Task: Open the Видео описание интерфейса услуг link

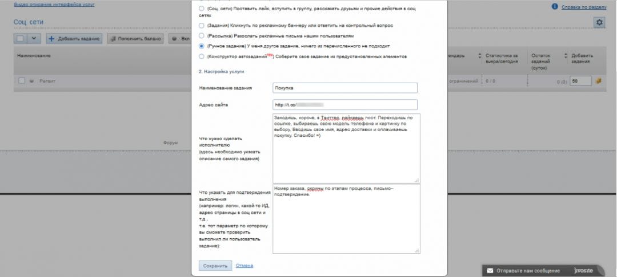Action: [54, 5]
